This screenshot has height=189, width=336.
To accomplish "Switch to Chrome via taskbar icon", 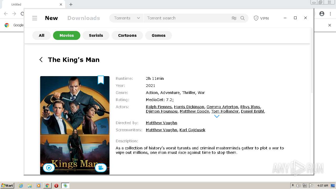I will 47,186.
